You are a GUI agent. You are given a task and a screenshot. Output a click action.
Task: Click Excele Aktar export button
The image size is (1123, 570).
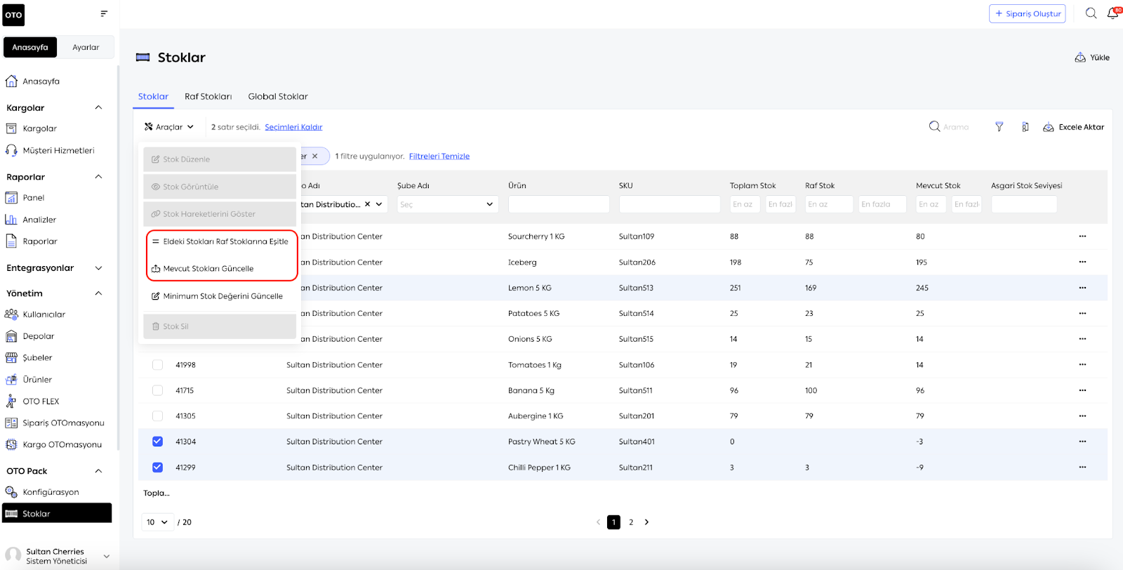pos(1074,127)
